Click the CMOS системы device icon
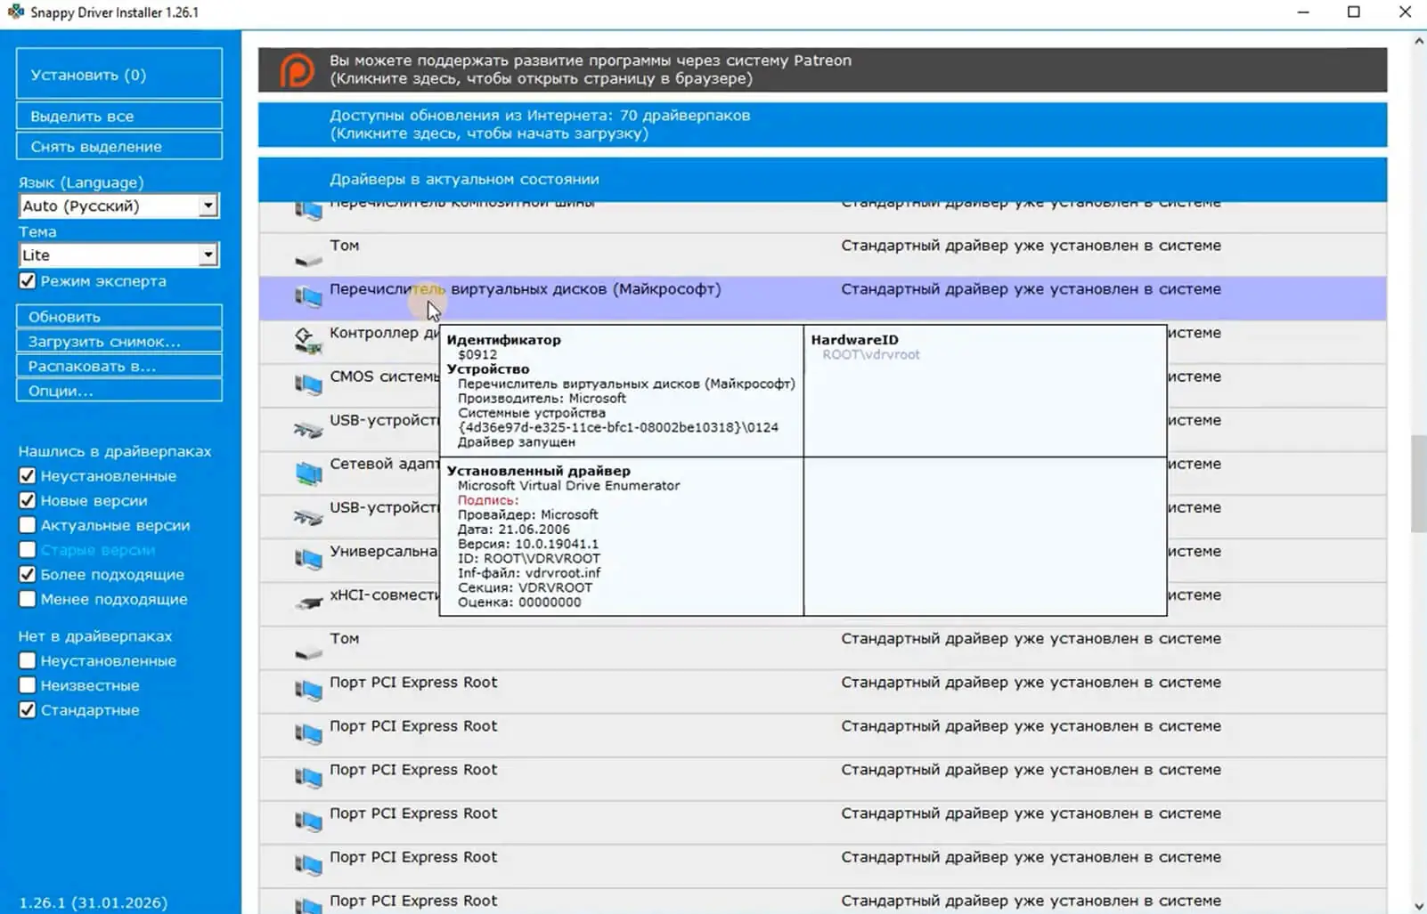This screenshot has height=914, width=1427. pos(308,384)
